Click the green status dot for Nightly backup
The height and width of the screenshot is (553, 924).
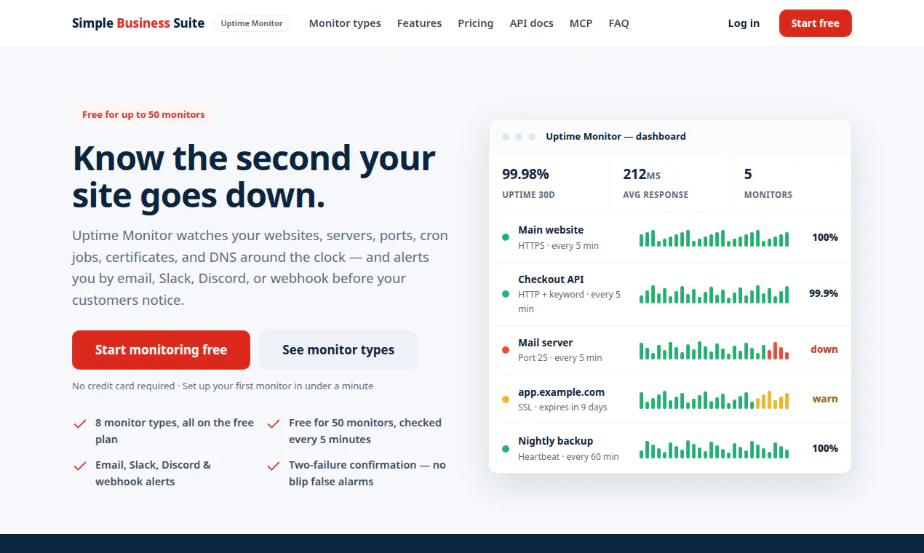point(506,448)
